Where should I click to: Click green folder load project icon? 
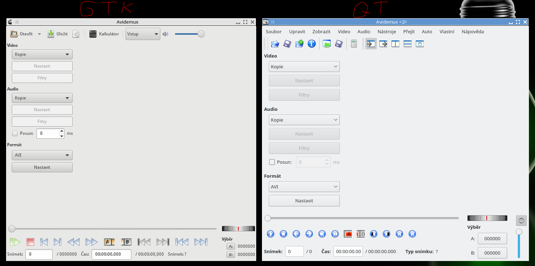pyautogui.click(x=327, y=44)
